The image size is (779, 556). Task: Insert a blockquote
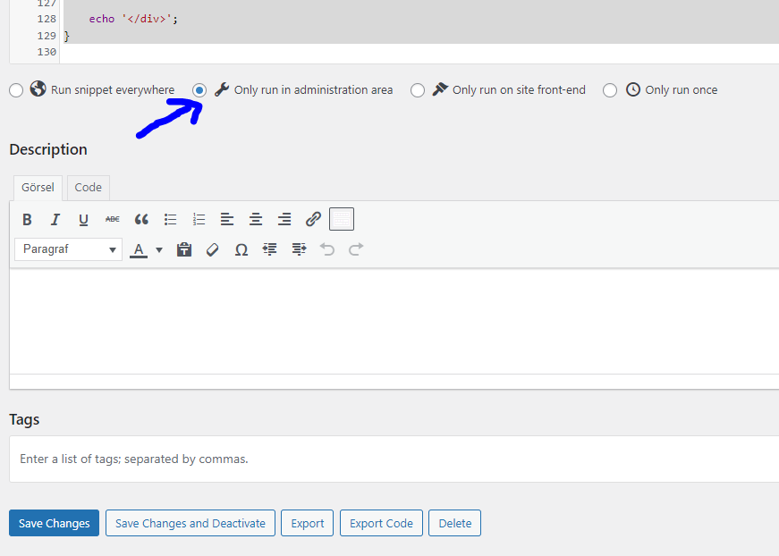pos(141,219)
